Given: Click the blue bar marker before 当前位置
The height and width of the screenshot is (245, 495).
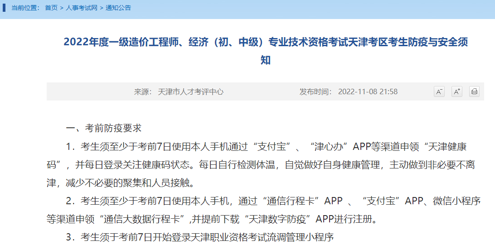Looking at the screenshot, I should (x=4, y=8).
